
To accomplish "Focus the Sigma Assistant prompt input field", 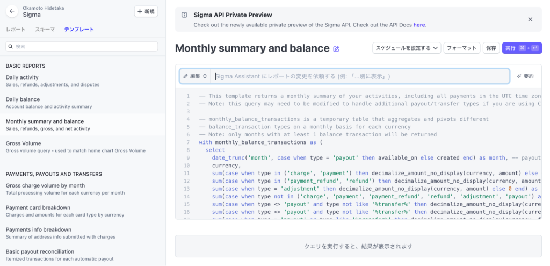I will coord(360,76).
